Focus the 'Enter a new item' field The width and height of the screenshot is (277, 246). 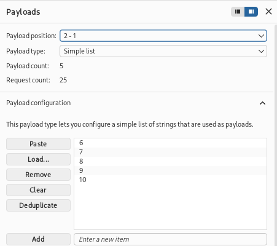click(170, 239)
